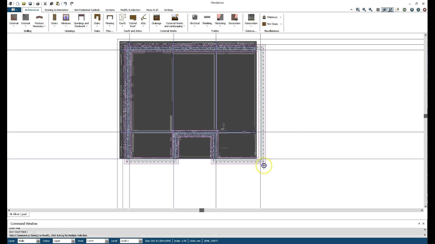
Task: Open External Works and Landscaping tool
Action: tap(174, 20)
